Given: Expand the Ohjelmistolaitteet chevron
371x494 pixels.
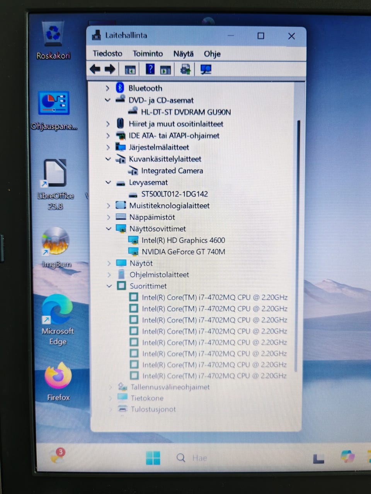Looking at the screenshot, I should (x=109, y=275).
